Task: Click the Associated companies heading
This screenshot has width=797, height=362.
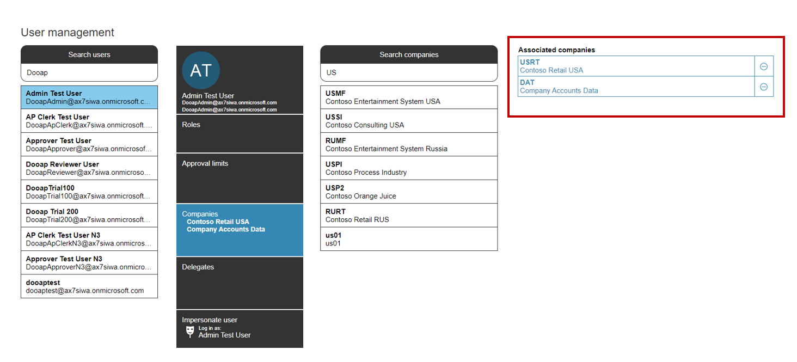Action: [556, 50]
